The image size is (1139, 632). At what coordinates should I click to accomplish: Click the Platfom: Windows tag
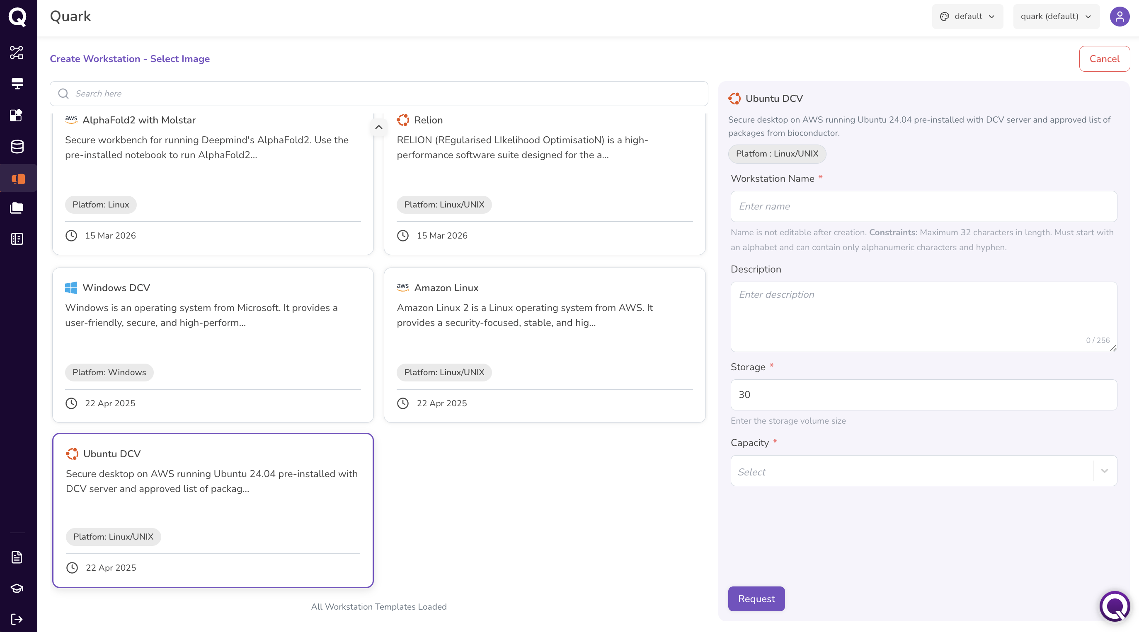coord(109,373)
